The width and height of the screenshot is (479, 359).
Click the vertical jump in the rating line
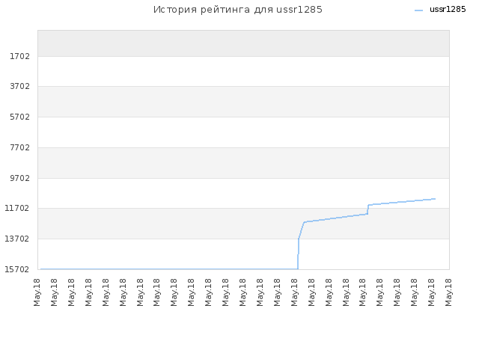coord(298,254)
